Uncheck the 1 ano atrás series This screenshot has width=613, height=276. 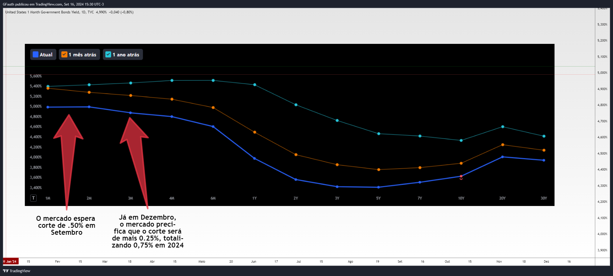(108, 54)
